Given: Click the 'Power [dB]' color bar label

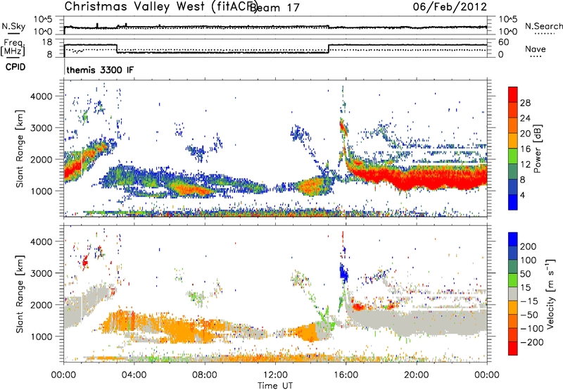Looking at the screenshot, I should pos(538,149).
